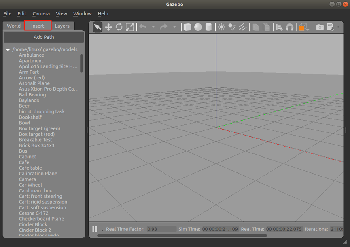Click the Add Path button
350x247 pixels.
click(x=44, y=37)
